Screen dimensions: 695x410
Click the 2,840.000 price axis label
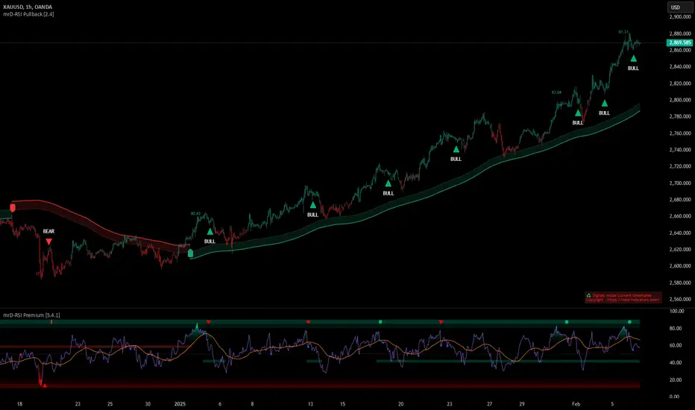pos(680,66)
